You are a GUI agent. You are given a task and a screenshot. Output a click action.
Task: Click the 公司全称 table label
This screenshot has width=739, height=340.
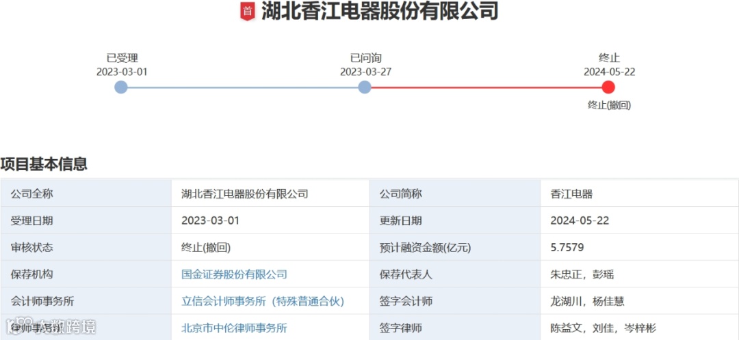click(x=31, y=193)
